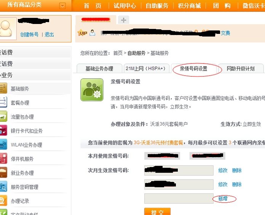The height and width of the screenshot is (215, 265).
Task: Click the green 亲情号码设置 group icon
Action: tap(92, 90)
